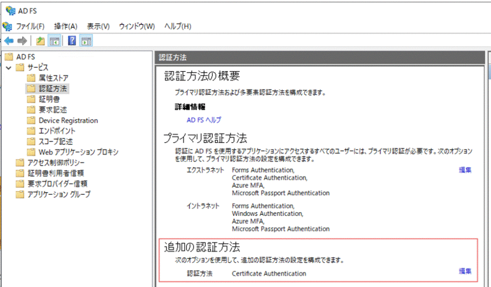
Task: Click the 証明書 folder icon
Action: click(31, 99)
